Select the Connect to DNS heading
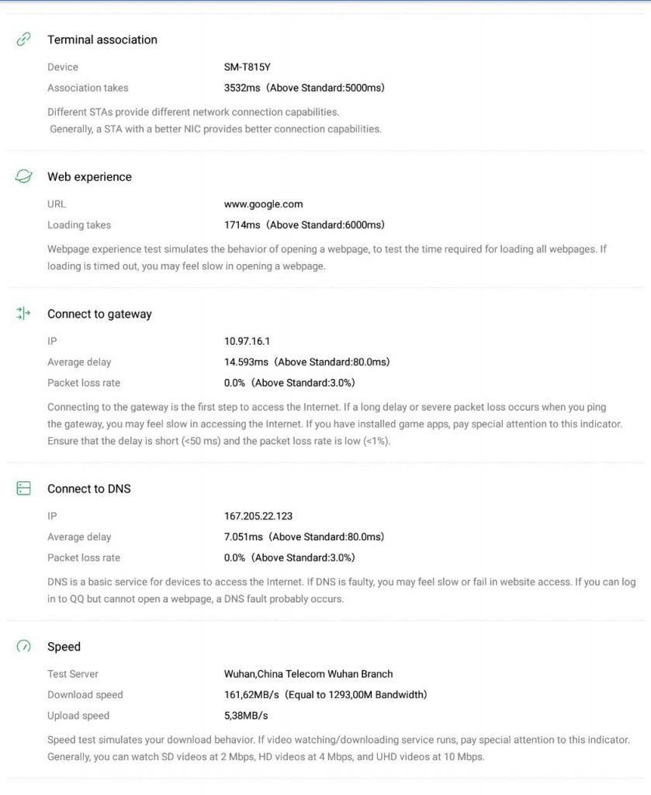 tap(89, 489)
